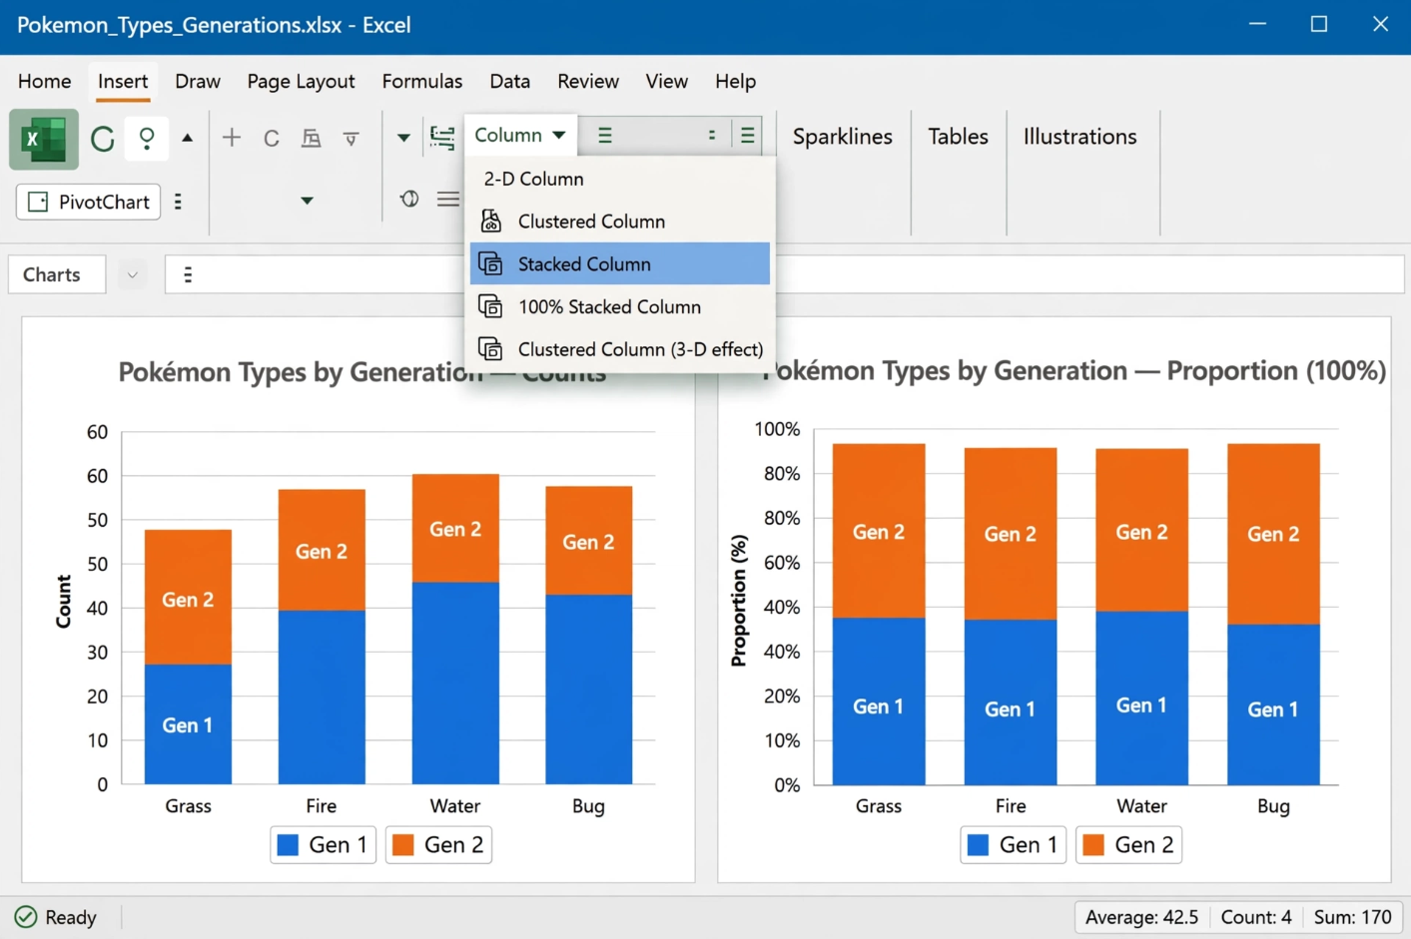Click 'Sum: 170' in the status bar
The width and height of the screenshot is (1411, 939).
(x=1352, y=917)
